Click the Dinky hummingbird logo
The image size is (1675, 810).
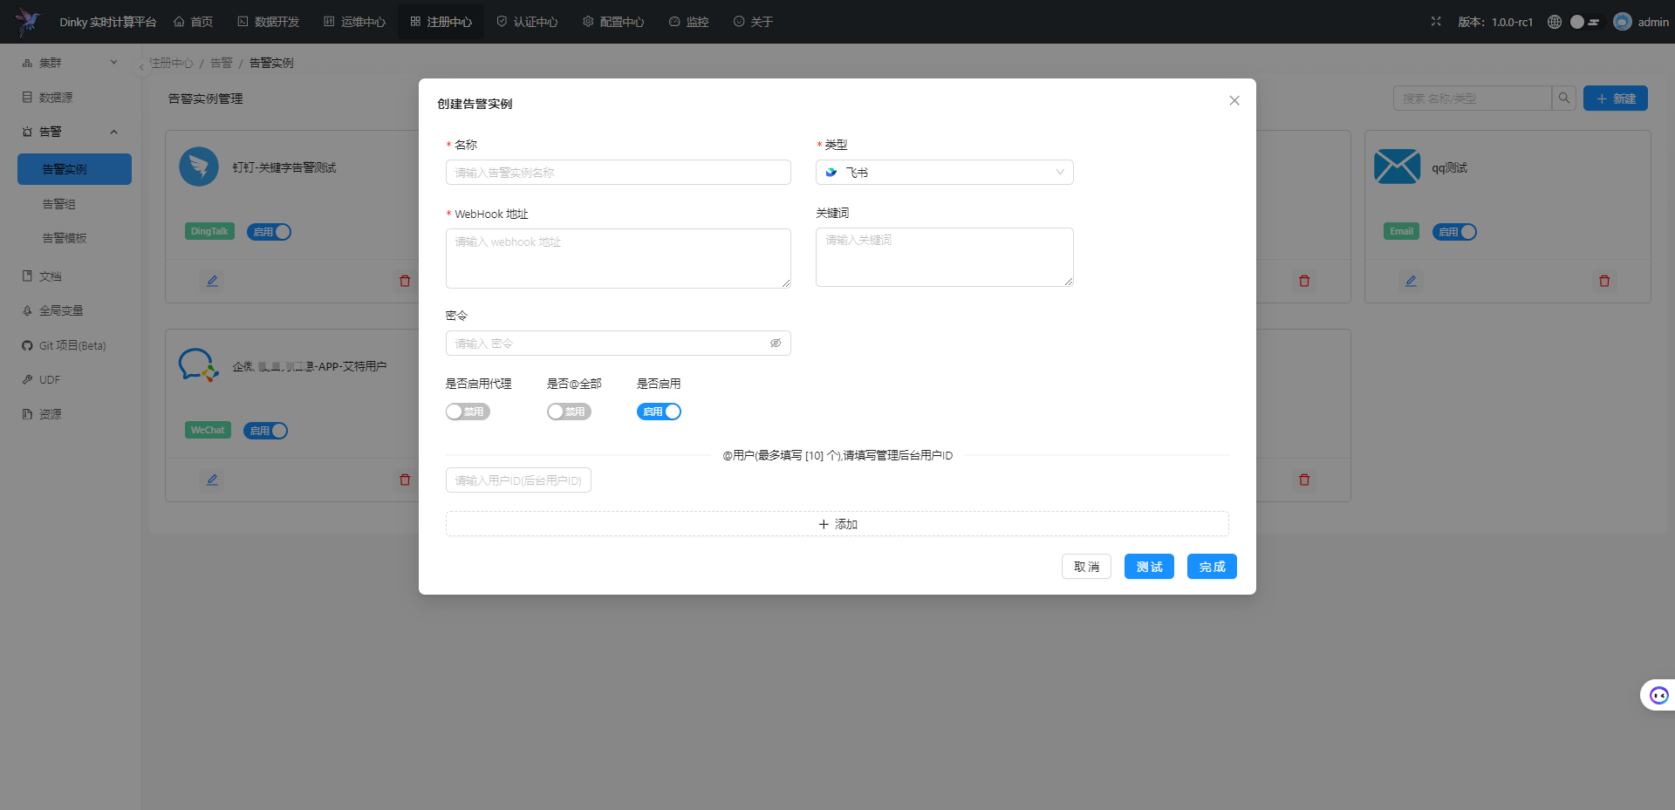[28, 22]
